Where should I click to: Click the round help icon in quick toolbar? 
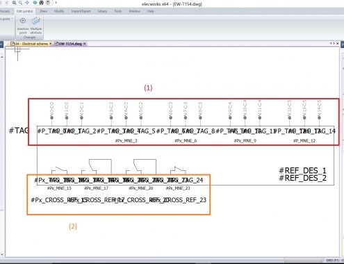48,3
